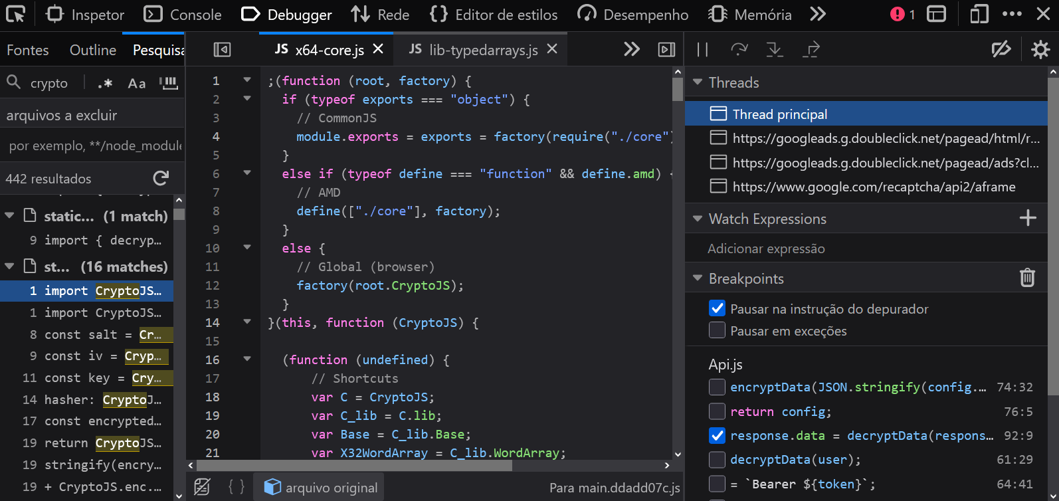Open Para main.ddadd07c.js link
The image size is (1059, 501).
coord(615,488)
